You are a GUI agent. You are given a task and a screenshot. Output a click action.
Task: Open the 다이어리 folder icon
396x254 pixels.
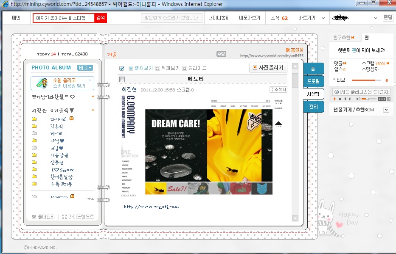tap(34, 119)
